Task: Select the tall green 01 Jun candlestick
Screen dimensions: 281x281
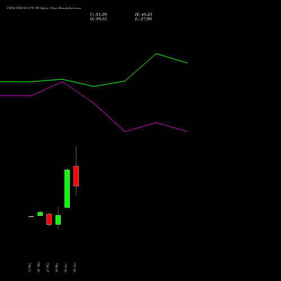Action: pyautogui.click(x=67, y=188)
